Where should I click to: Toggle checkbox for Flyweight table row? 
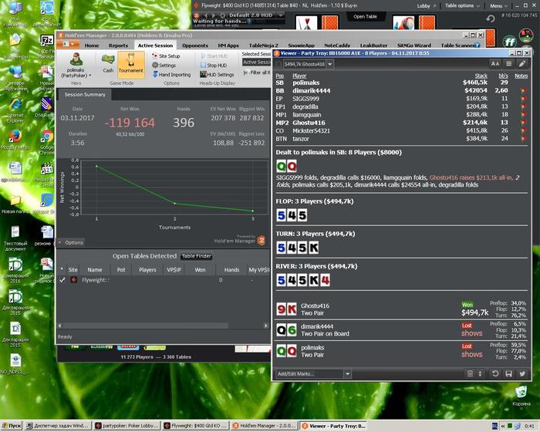coord(62,280)
